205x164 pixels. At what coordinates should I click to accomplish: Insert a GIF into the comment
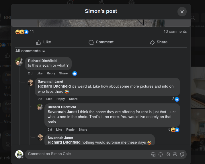(175, 155)
